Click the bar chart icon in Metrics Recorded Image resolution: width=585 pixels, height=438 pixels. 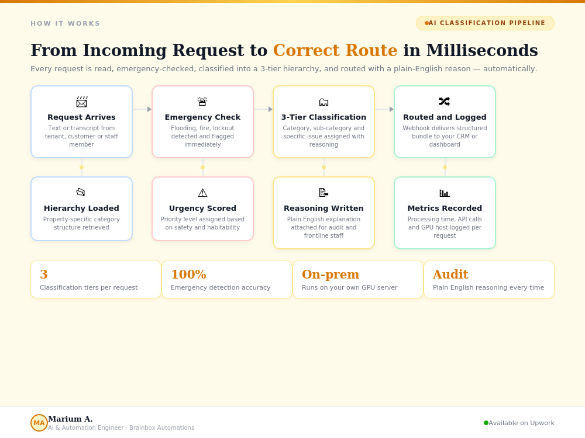445,193
